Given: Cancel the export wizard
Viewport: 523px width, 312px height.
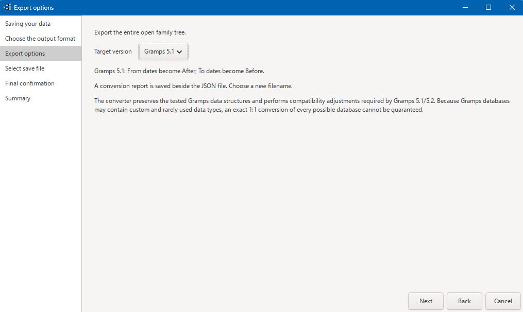Looking at the screenshot, I should [x=503, y=301].
